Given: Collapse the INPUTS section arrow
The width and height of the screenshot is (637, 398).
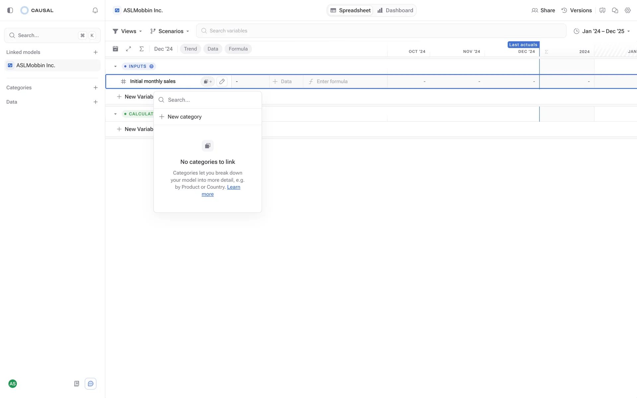Looking at the screenshot, I should tap(115, 66).
